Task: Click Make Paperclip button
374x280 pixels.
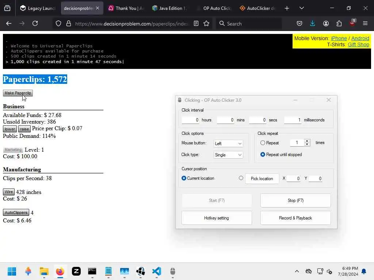Action: [18, 93]
